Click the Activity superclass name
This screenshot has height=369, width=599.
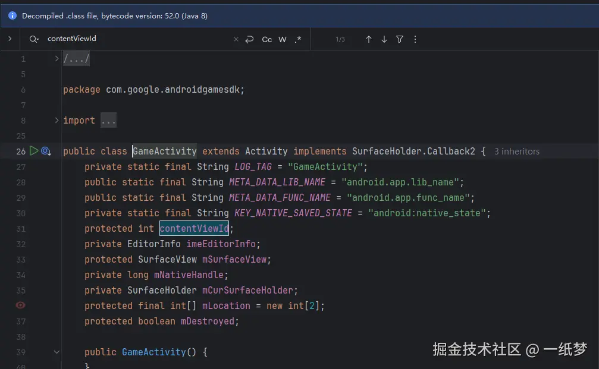pyautogui.click(x=266, y=151)
